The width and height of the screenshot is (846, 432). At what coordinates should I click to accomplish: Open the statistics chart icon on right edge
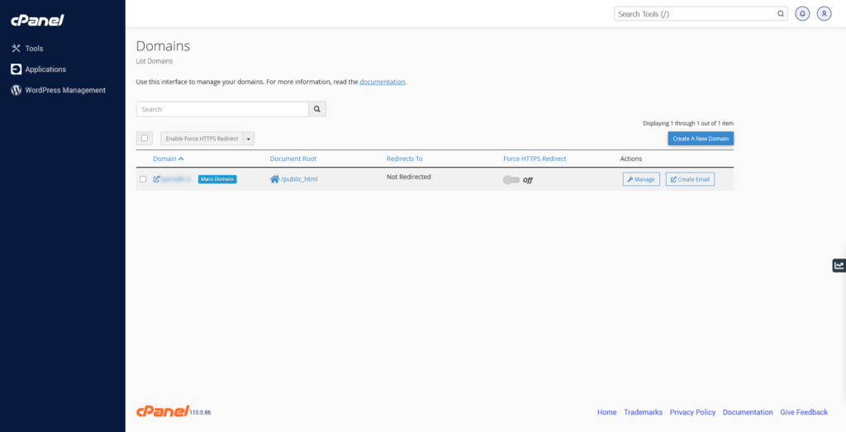839,265
